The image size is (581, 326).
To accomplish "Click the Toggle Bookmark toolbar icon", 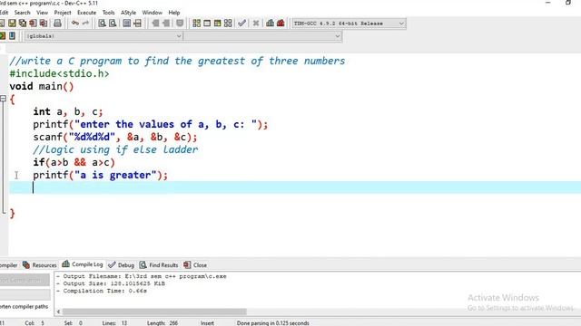I will [x=180, y=24].
